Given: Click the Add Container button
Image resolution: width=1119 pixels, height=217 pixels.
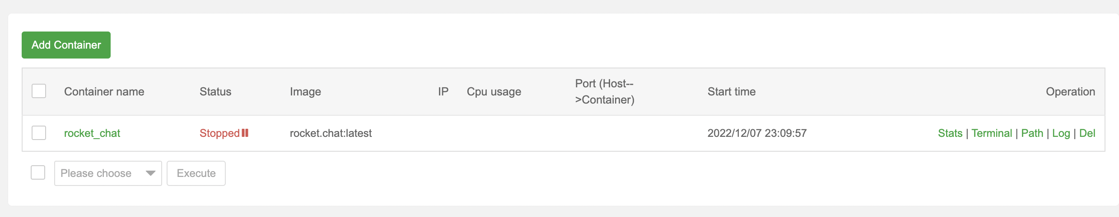Looking at the screenshot, I should point(66,45).
